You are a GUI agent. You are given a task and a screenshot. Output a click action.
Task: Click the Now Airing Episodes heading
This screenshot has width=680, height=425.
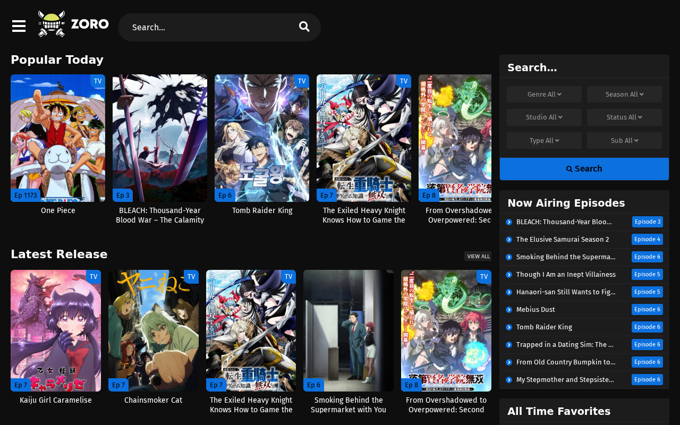click(x=566, y=203)
